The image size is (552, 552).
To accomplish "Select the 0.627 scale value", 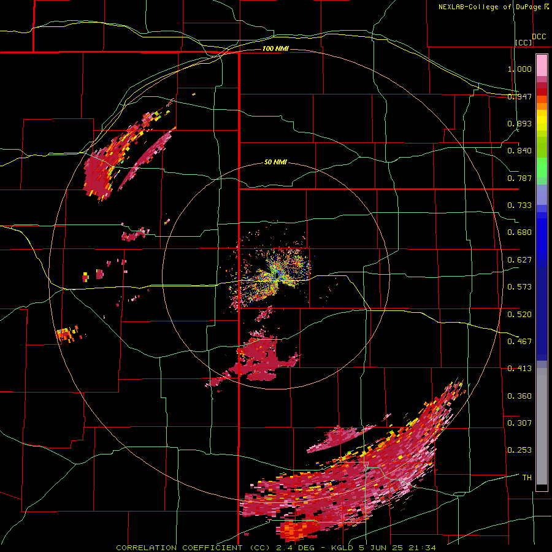I will click(519, 260).
